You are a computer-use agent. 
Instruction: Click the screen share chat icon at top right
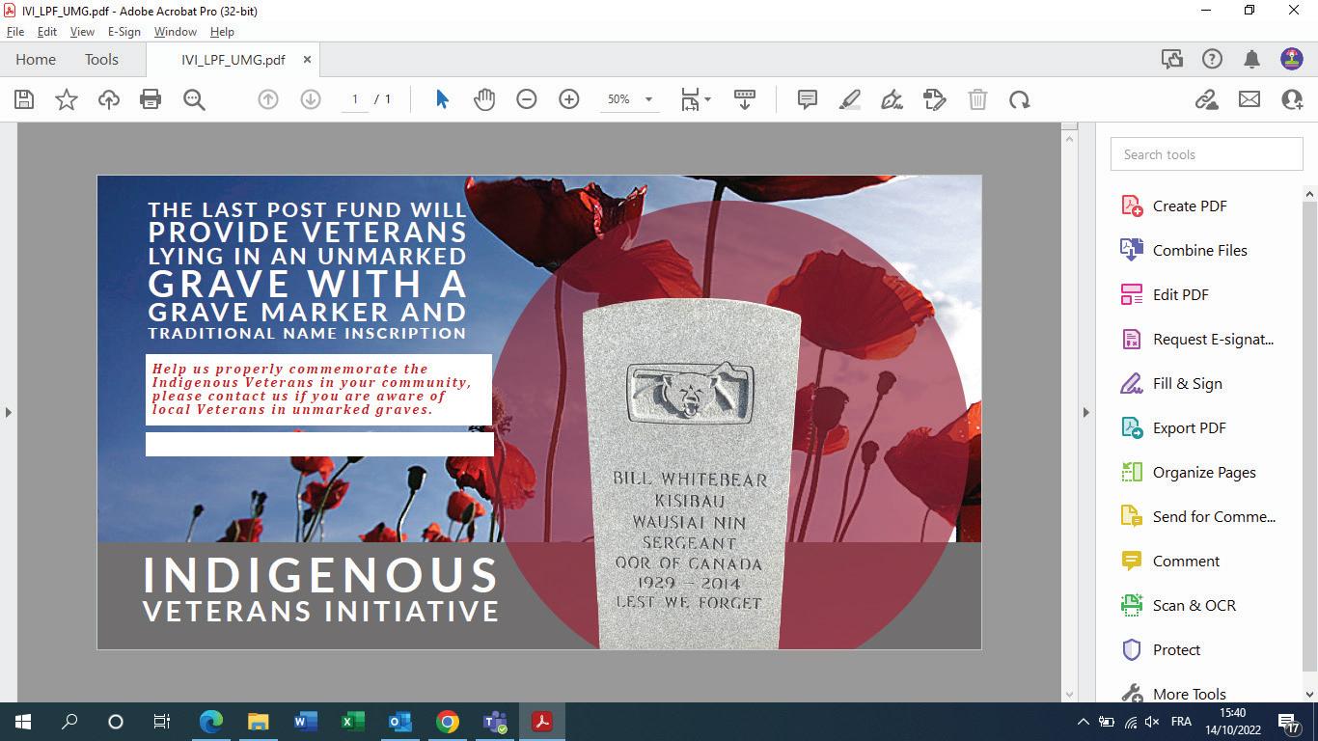tap(1172, 59)
